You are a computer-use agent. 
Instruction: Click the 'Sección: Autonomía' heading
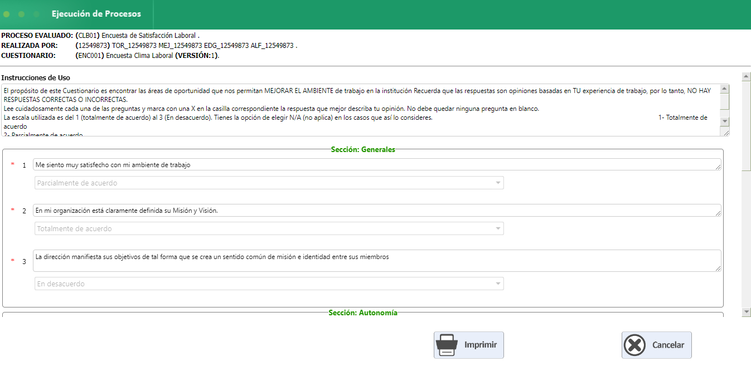pos(363,313)
